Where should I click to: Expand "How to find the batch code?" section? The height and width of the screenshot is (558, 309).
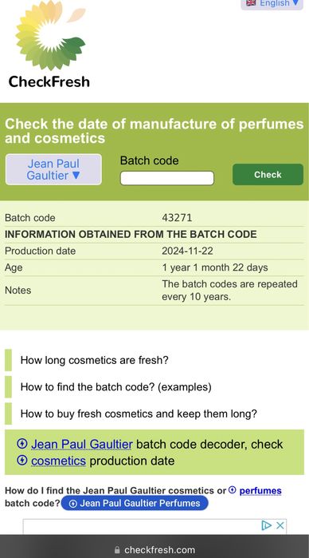pyautogui.click(x=115, y=387)
